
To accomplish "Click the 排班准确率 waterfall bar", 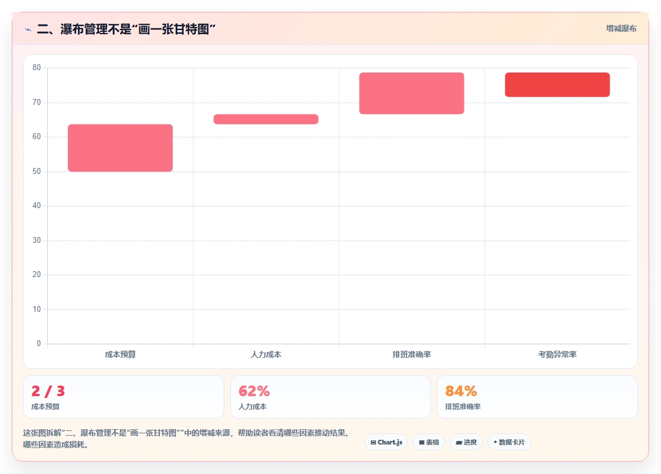I will tap(411, 94).
